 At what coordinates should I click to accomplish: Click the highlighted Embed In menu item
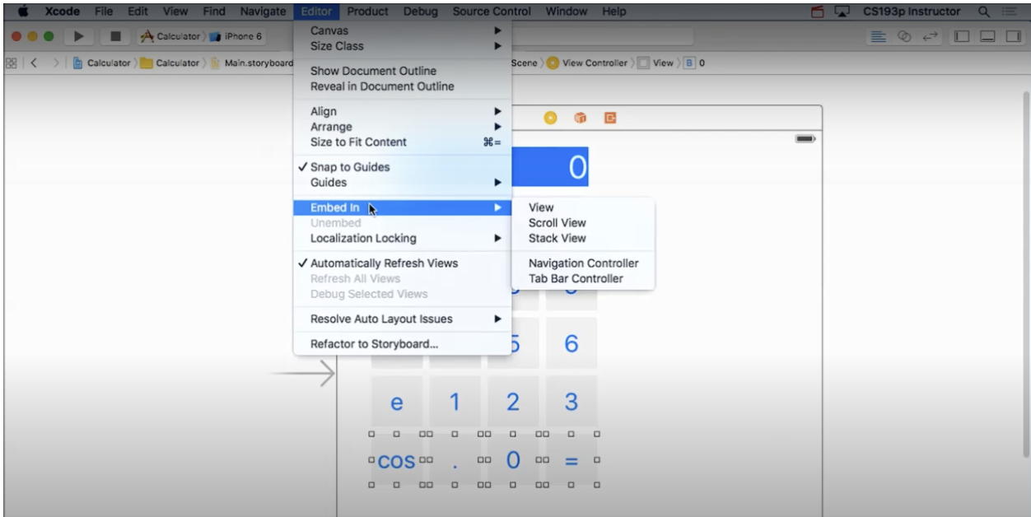pos(403,208)
